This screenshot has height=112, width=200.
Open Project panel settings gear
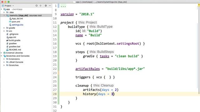click(x=46, y=6)
